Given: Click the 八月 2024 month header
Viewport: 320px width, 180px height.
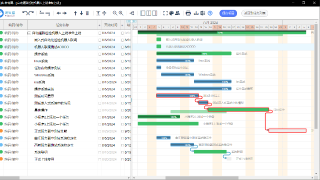Looking at the screenshot, I should pyautogui.click(x=210, y=22).
